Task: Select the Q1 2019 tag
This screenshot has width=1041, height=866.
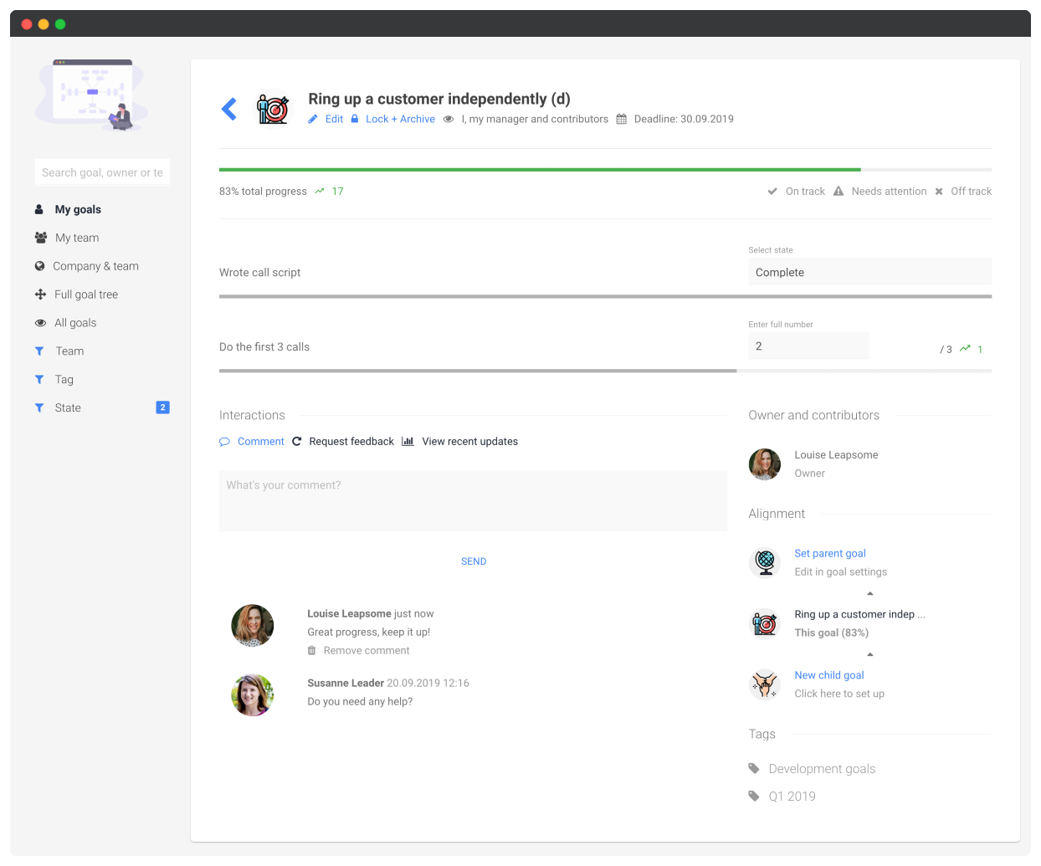Action: 792,797
